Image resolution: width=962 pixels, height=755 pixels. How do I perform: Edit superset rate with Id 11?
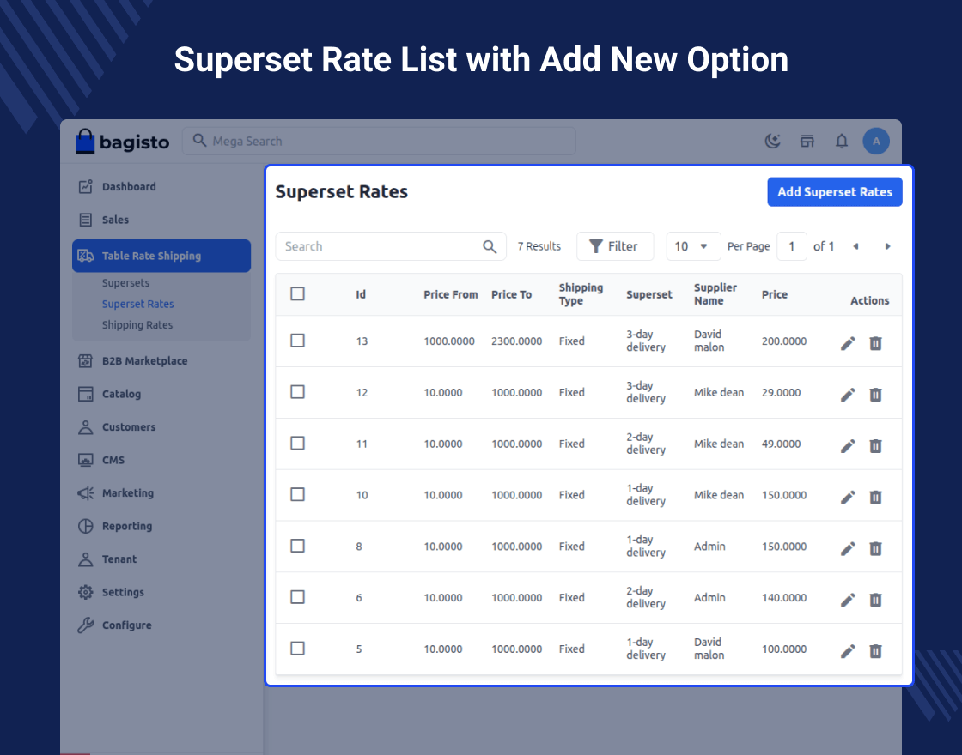(847, 446)
